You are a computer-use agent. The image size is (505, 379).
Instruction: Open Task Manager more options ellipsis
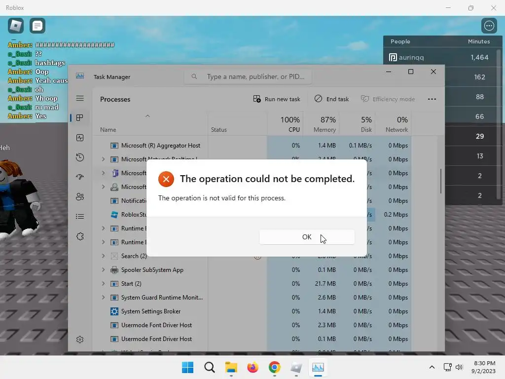click(x=432, y=99)
